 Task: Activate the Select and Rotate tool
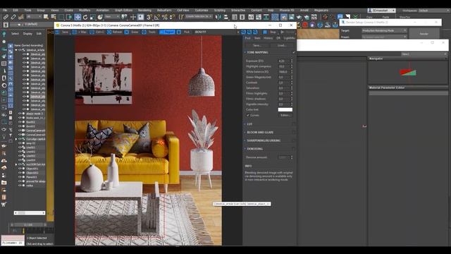[85, 17]
